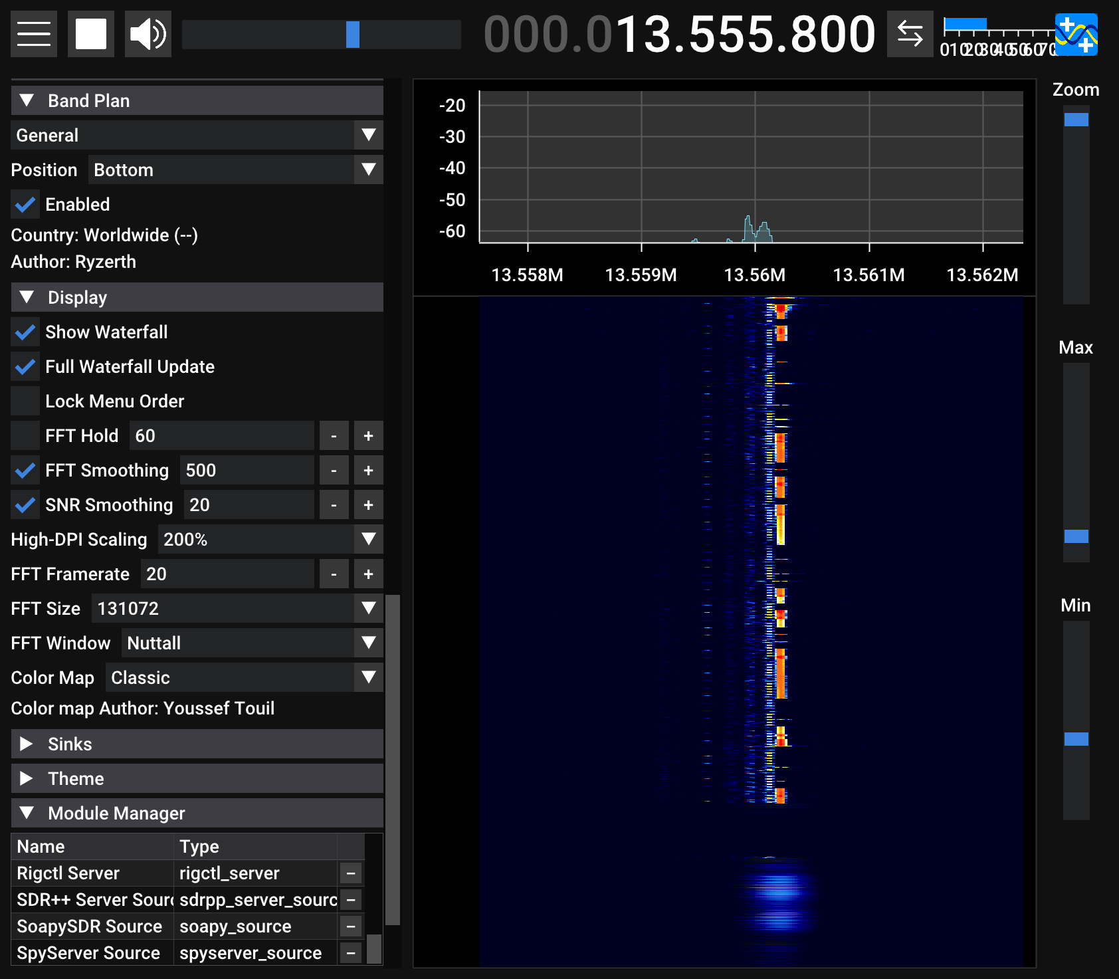This screenshot has width=1119, height=979.
Task: Toggle FFT Smoothing checkbox
Action: point(25,470)
